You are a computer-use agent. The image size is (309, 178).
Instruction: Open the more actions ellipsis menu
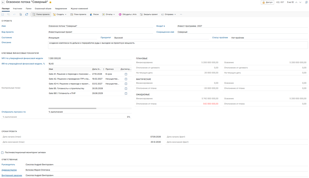pyautogui.click(x=181, y=15)
